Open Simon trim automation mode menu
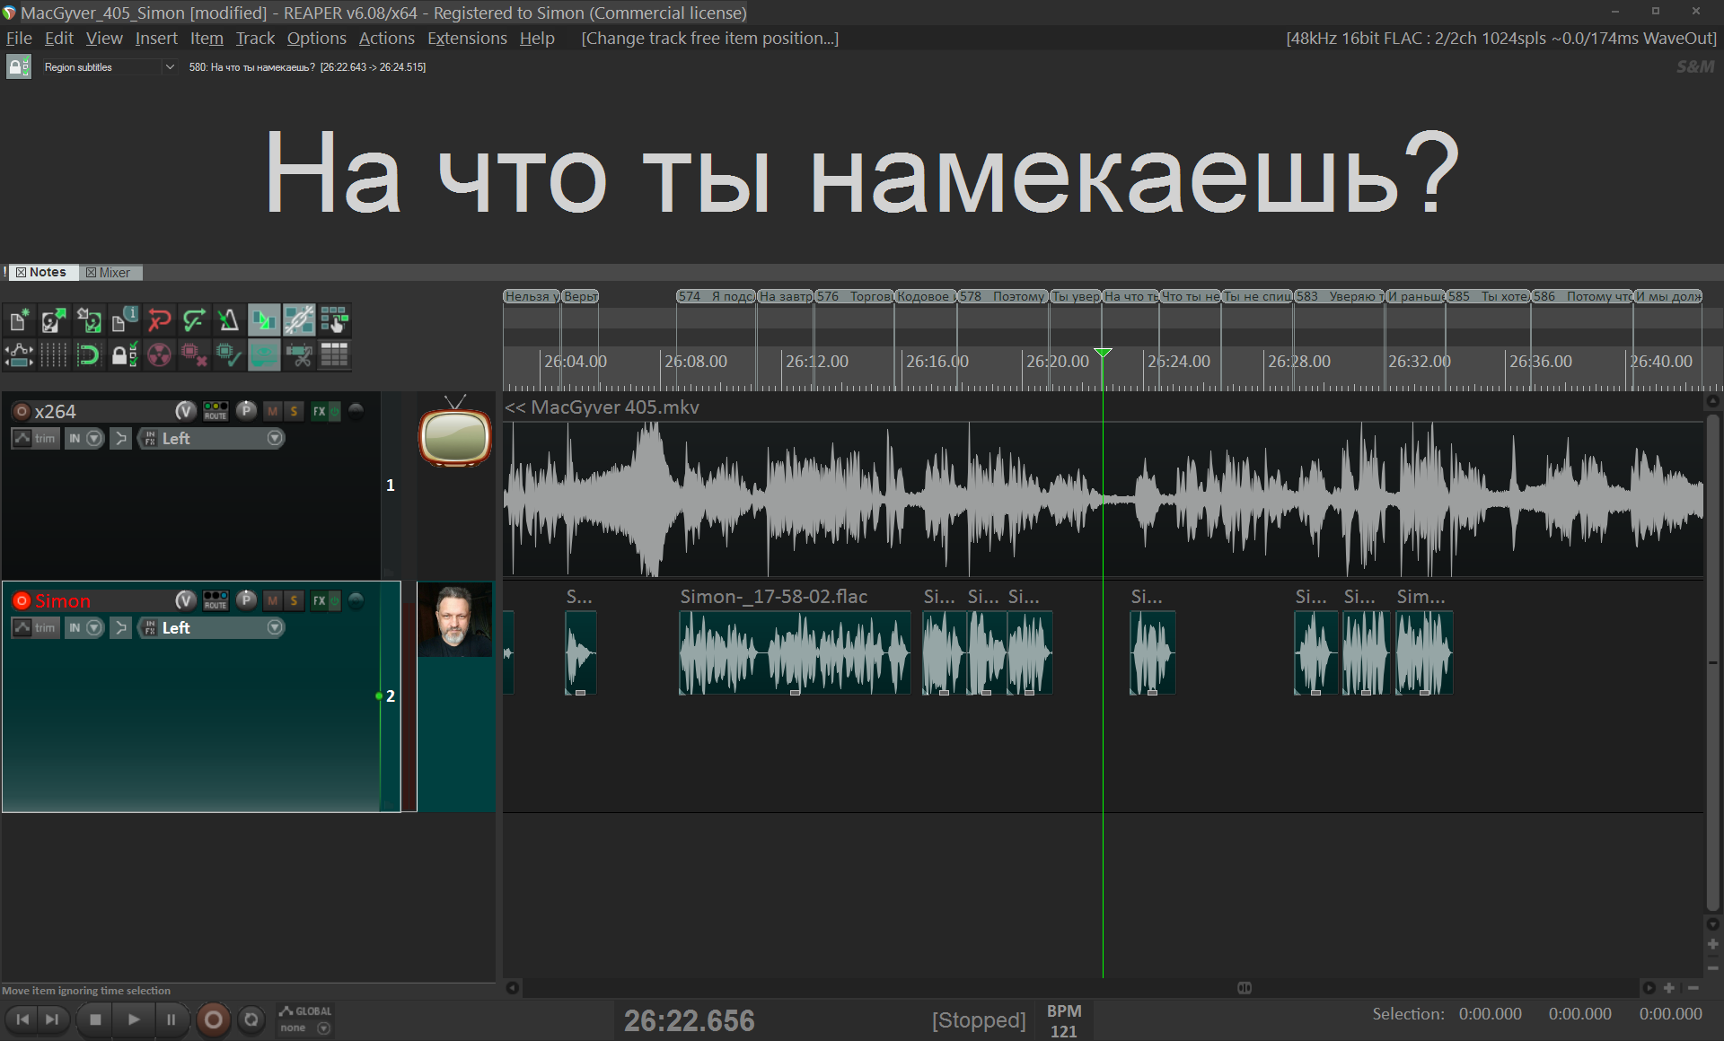 [35, 627]
